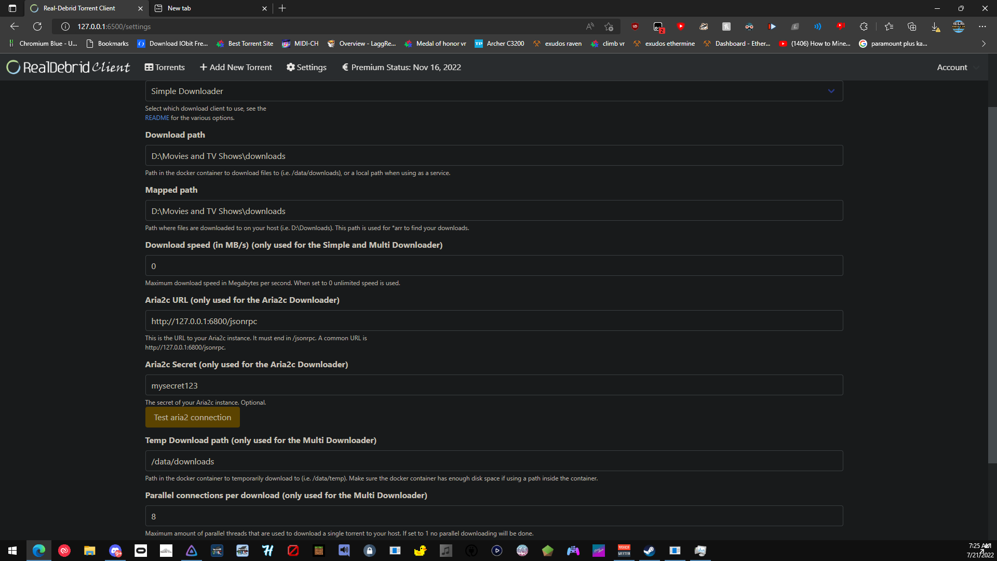Click the back navigation arrow

(x=14, y=26)
